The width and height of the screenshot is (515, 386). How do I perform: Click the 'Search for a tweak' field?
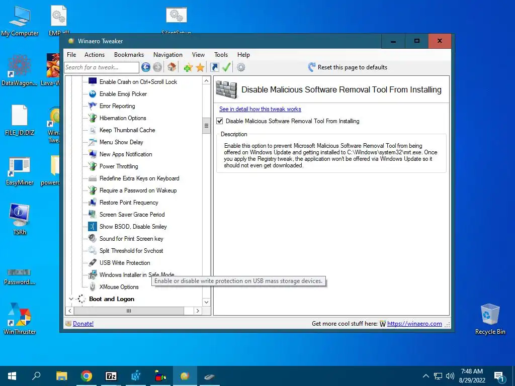(x=102, y=67)
